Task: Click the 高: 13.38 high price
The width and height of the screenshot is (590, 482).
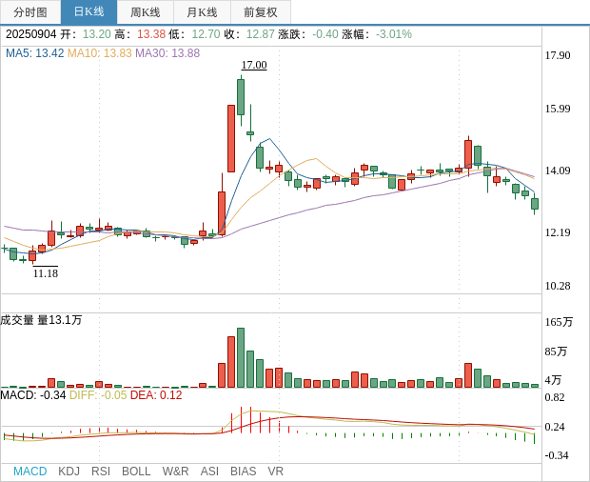Action: tap(140, 34)
